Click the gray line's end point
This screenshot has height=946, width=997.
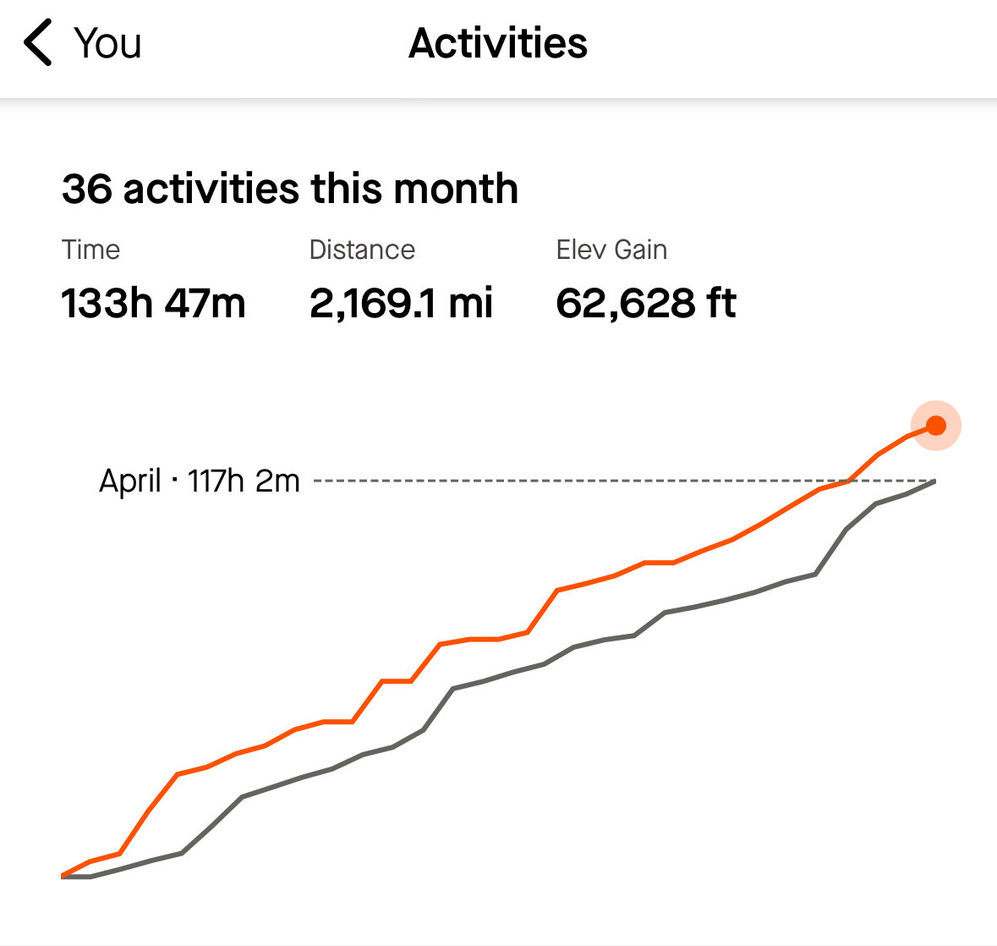[934, 481]
